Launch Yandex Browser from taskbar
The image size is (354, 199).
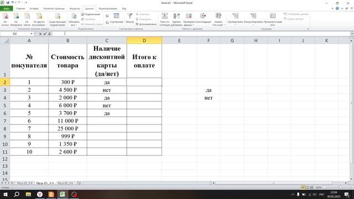(x=40, y=194)
